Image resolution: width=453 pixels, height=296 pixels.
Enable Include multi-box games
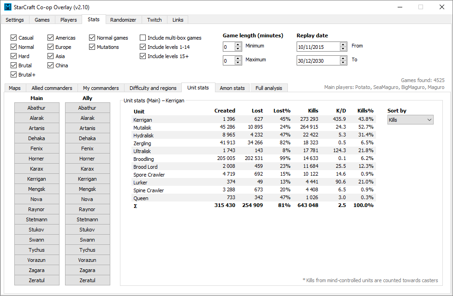[x=143, y=38]
